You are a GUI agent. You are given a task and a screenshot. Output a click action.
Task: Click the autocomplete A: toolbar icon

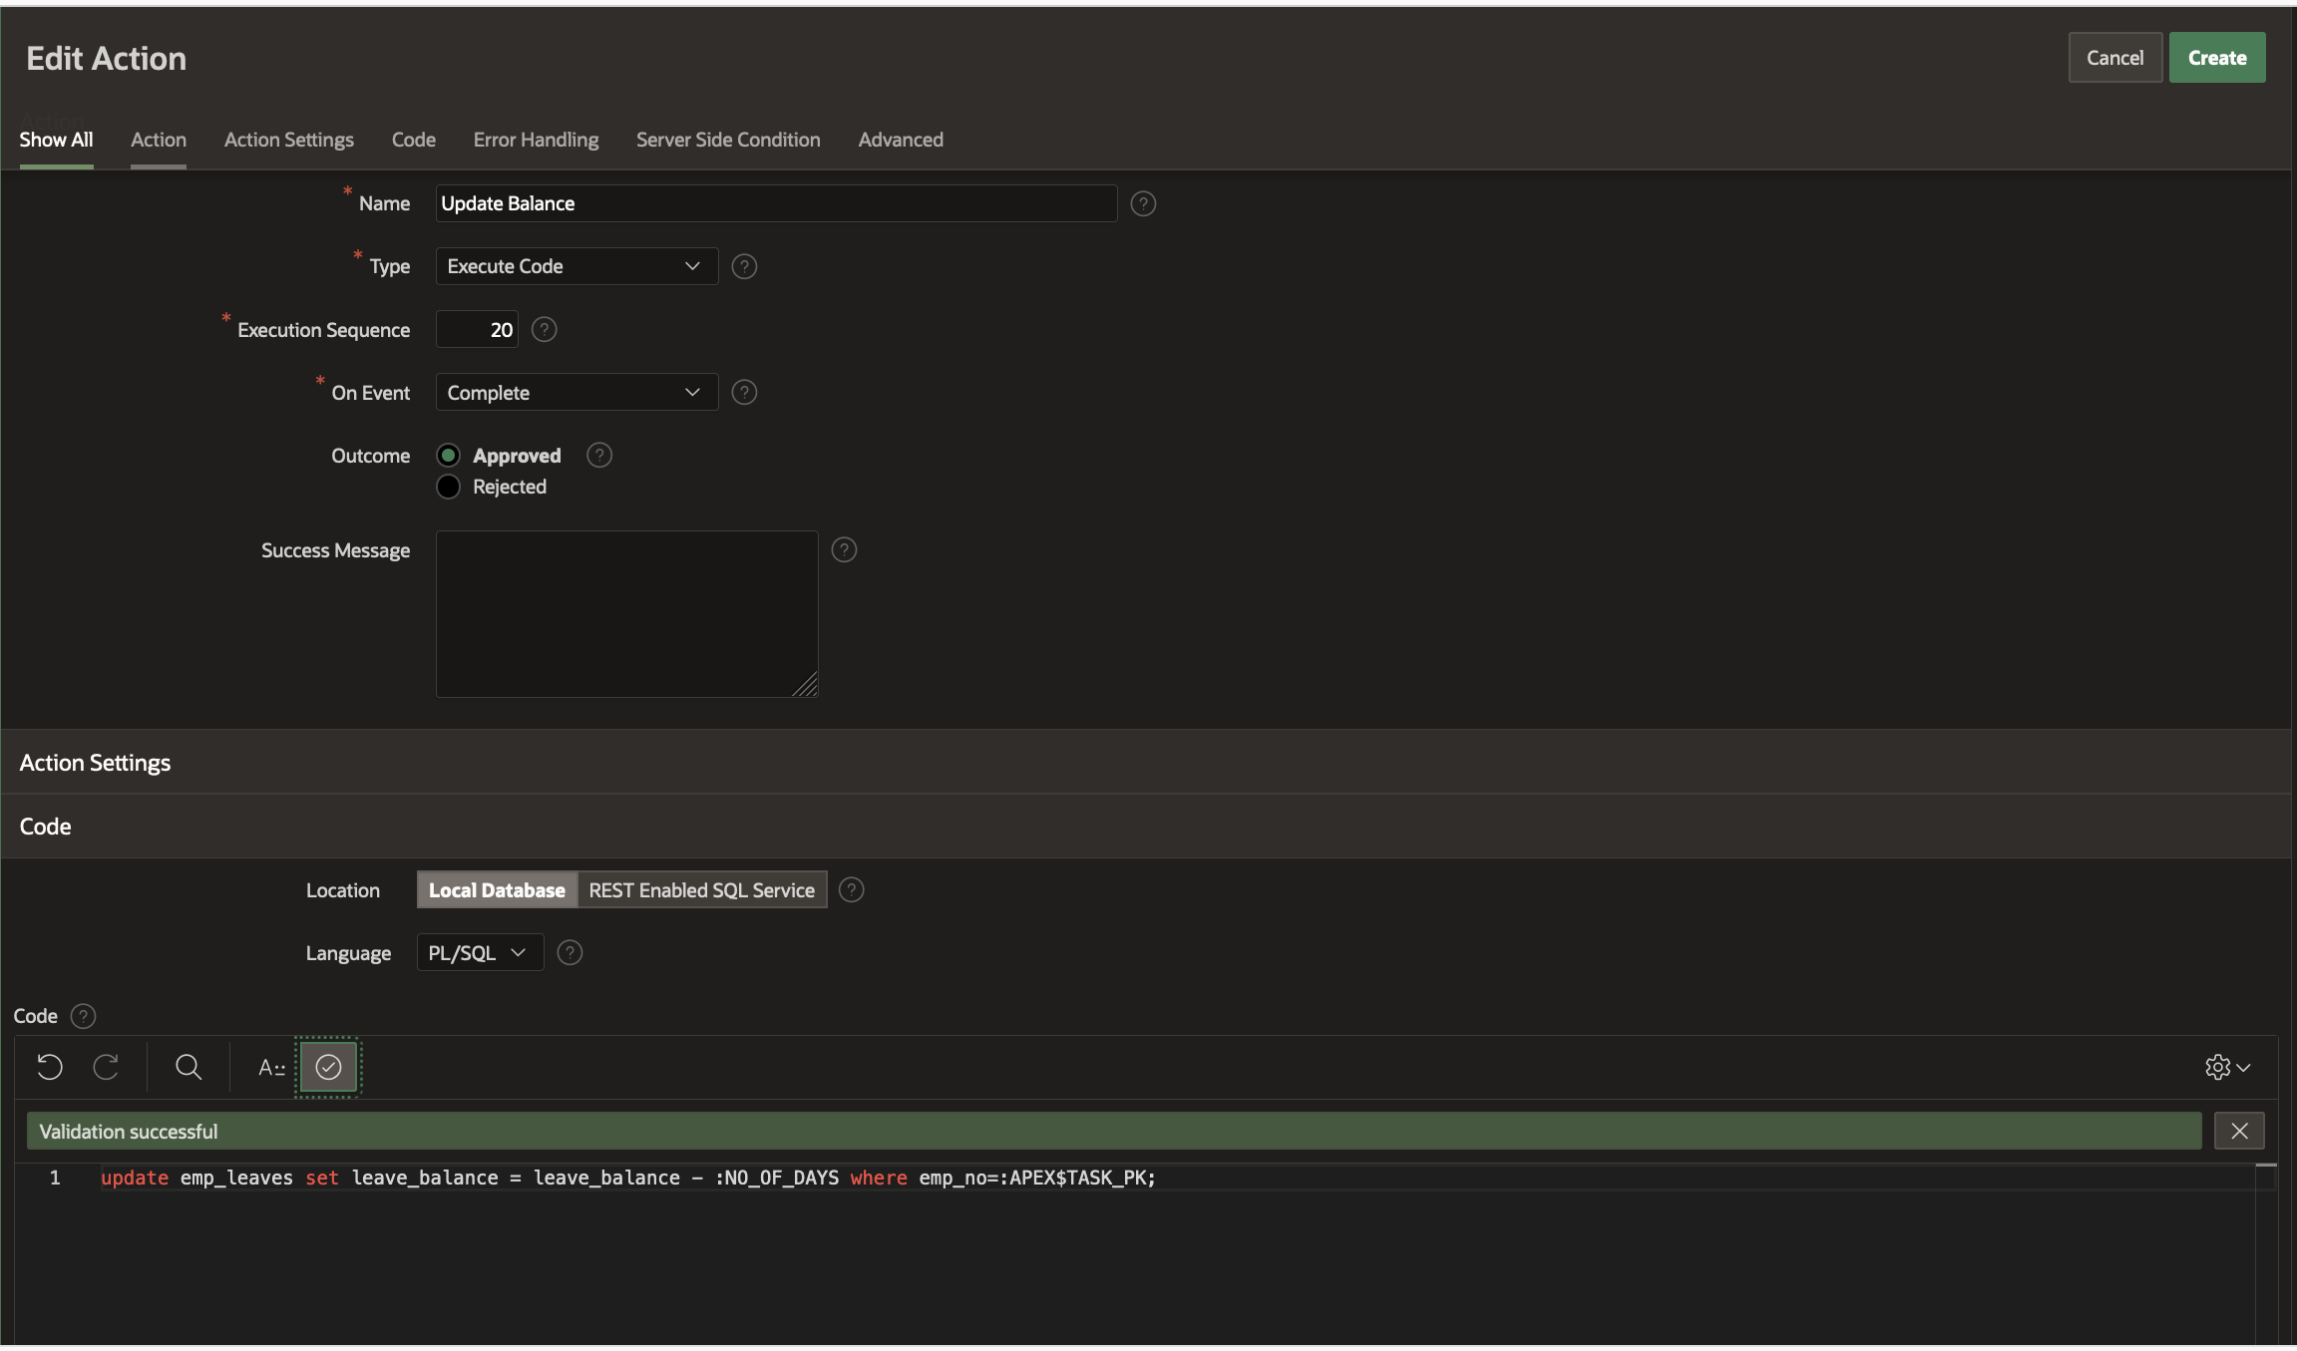pyautogui.click(x=271, y=1067)
